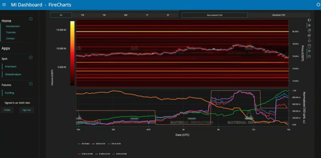Screen dimensions: 321x158
Task: Collapse the Futures sidebar section
Action: coord(31,84)
